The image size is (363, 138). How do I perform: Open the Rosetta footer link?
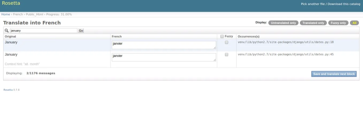coord(8,90)
